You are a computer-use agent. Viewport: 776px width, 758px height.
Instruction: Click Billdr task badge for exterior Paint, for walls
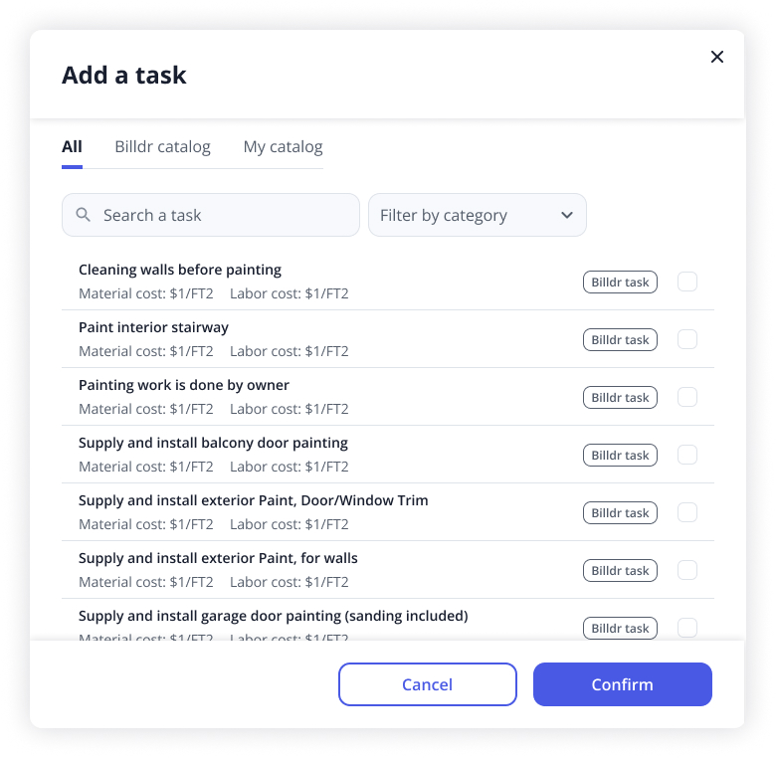[x=620, y=571]
